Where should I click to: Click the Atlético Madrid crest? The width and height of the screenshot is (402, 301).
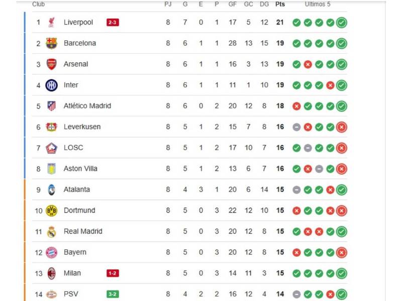pyautogui.click(x=52, y=106)
